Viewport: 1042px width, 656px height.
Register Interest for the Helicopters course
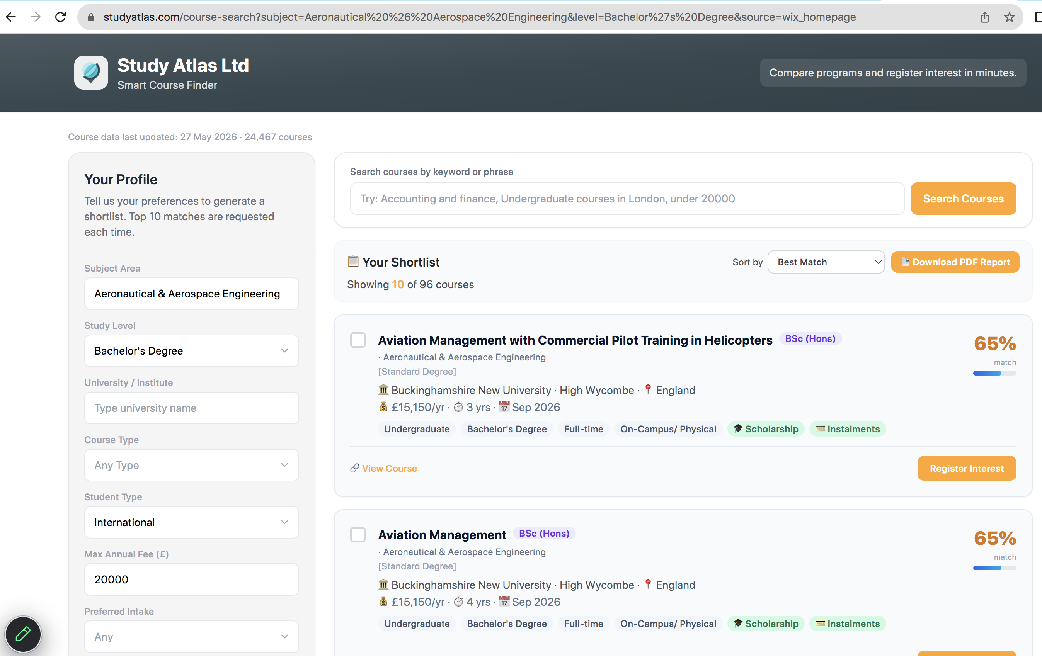click(x=966, y=468)
